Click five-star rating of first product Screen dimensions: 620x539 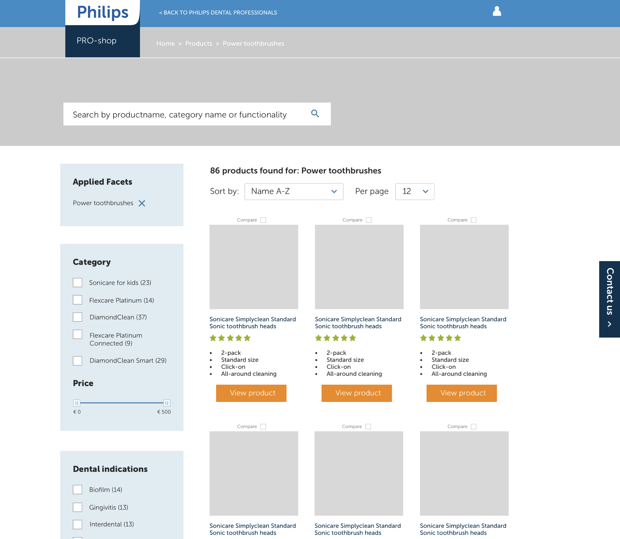click(230, 338)
